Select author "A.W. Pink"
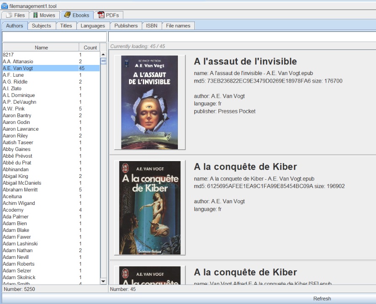376x304 pixels. pyautogui.click(x=51, y=108)
